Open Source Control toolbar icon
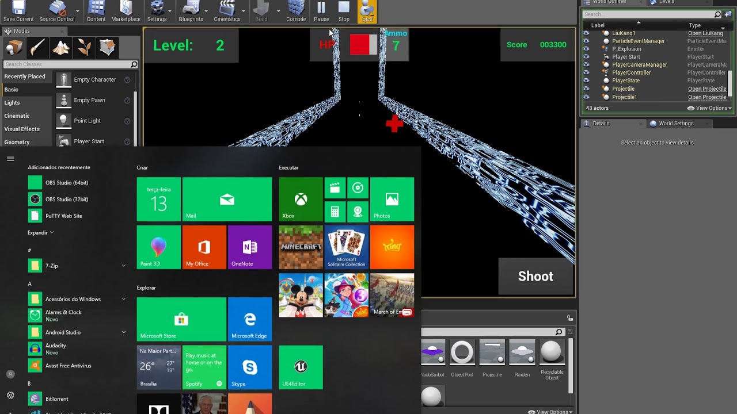This screenshot has height=414, width=737. (x=56, y=11)
